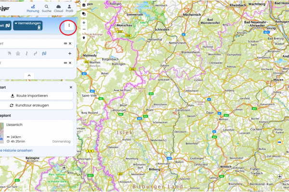Click the map overlay icon below layers
289x192 pixels.
tap(84, 14)
